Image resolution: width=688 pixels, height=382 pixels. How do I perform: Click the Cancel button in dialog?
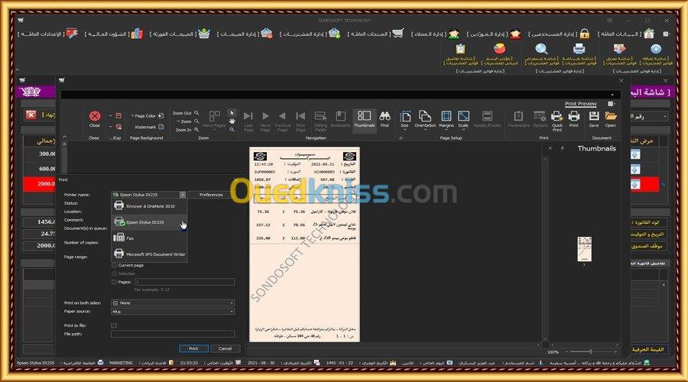point(225,348)
